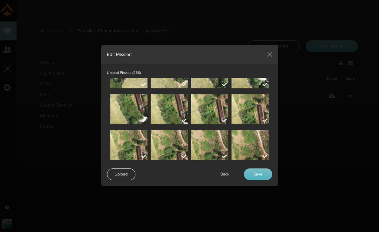Open the projects layers icon in sidebar
Screen dimensions: 379x232
tap(7, 31)
